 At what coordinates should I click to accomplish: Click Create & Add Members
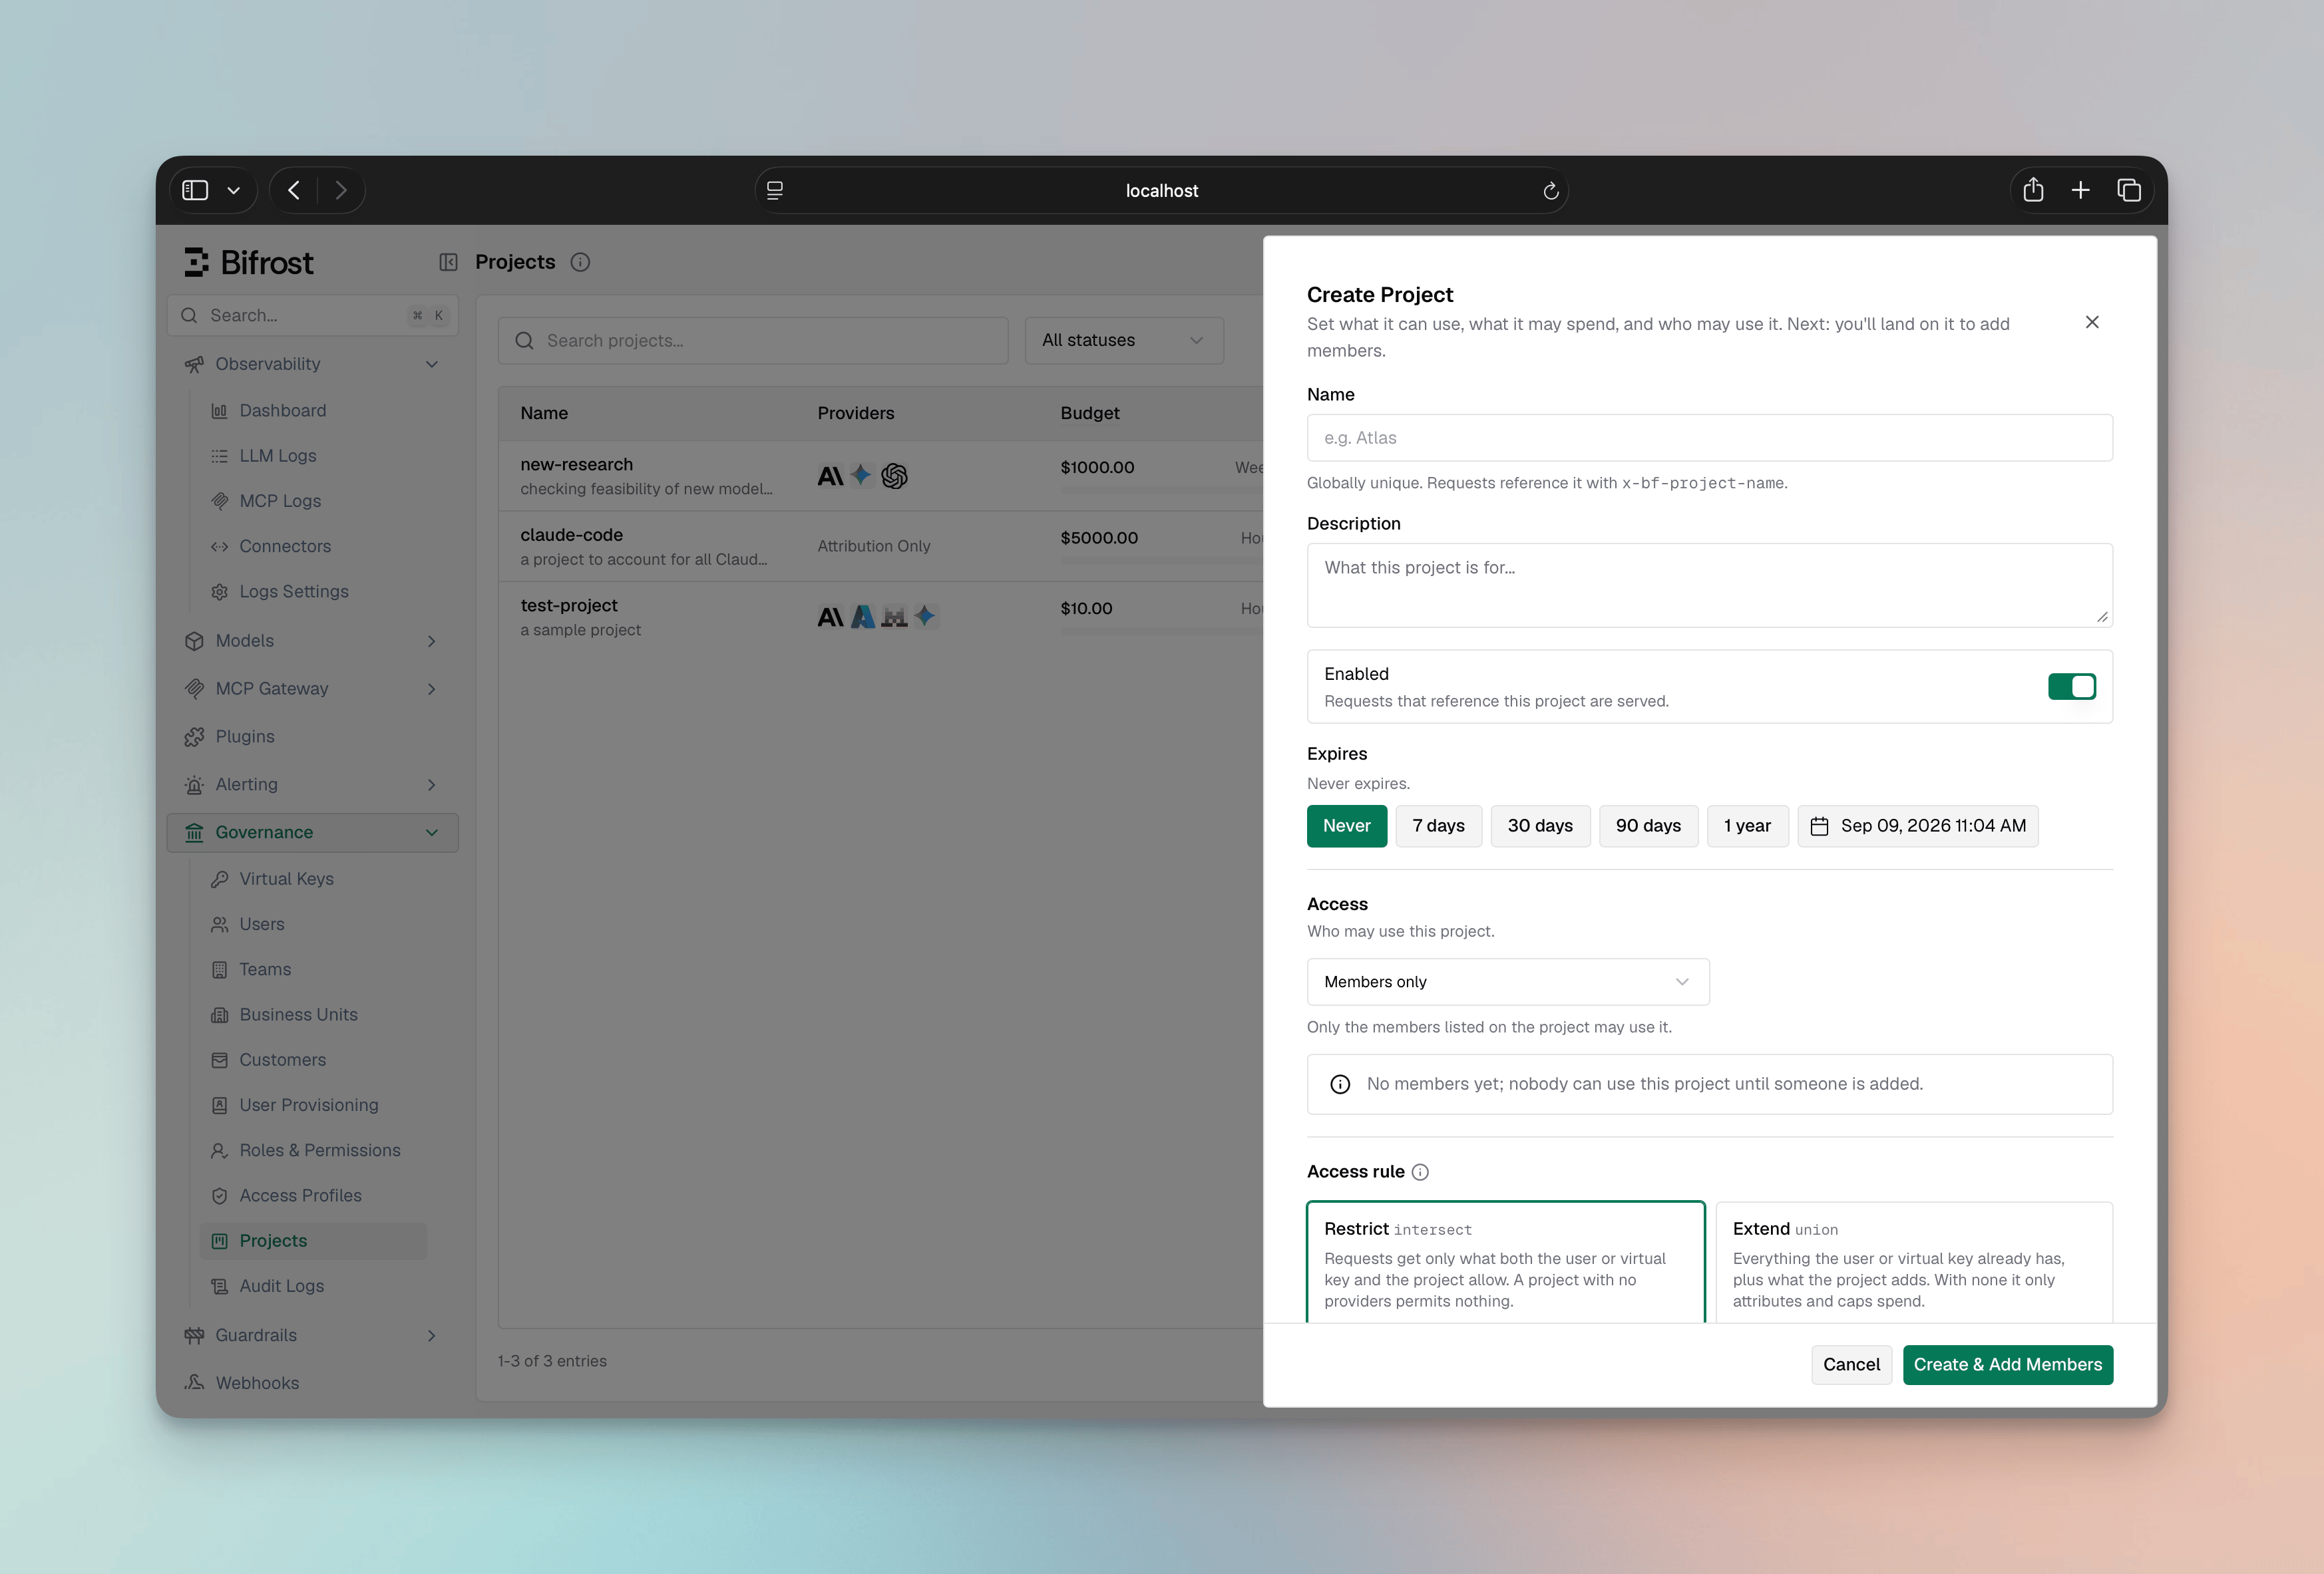click(x=2007, y=1364)
